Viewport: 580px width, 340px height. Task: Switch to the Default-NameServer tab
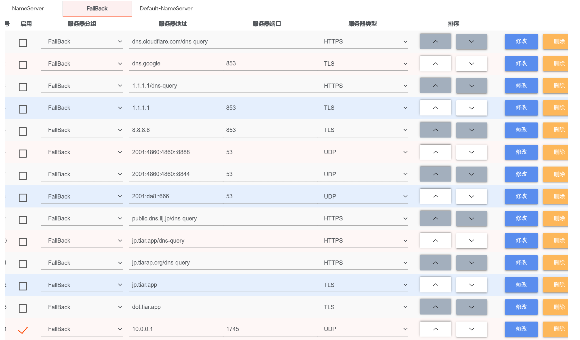pos(166,9)
